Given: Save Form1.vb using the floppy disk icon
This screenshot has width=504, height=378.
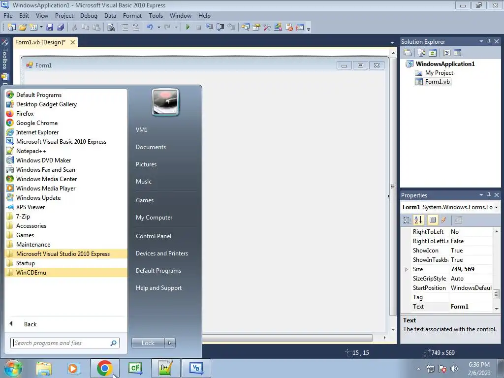Looking at the screenshot, I should tap(50, 28).
